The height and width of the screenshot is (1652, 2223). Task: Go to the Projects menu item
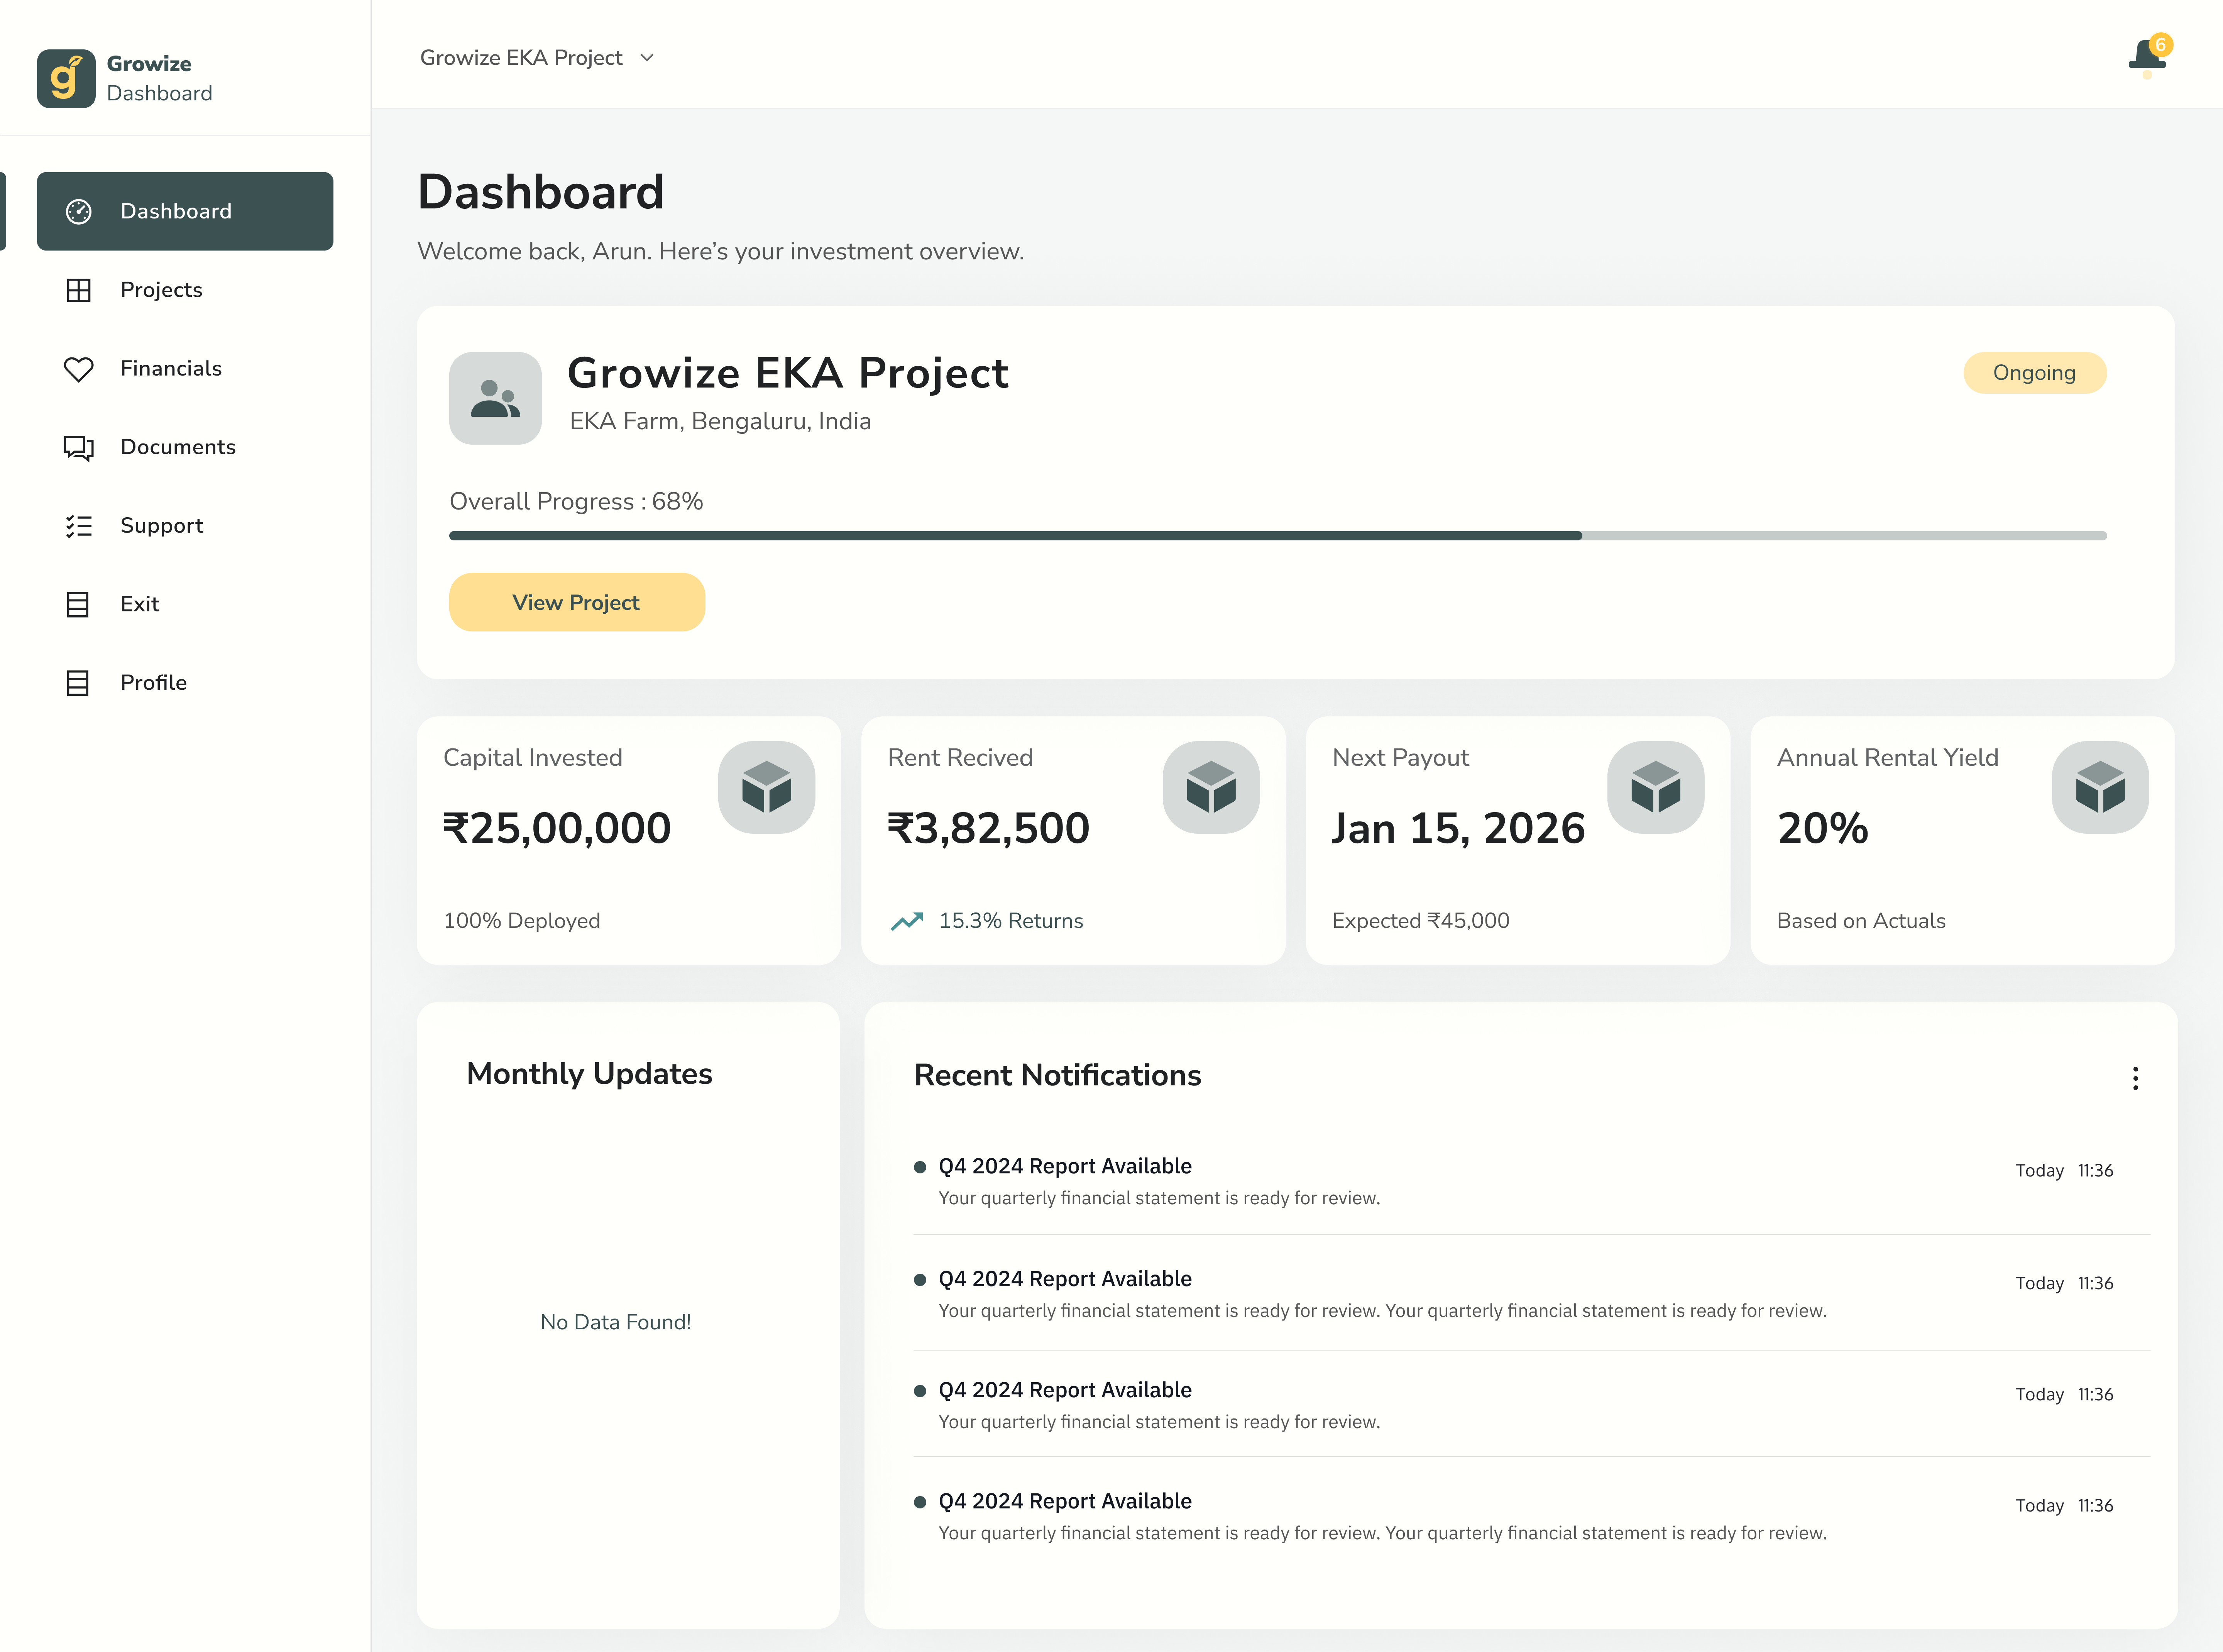point(161,290)
